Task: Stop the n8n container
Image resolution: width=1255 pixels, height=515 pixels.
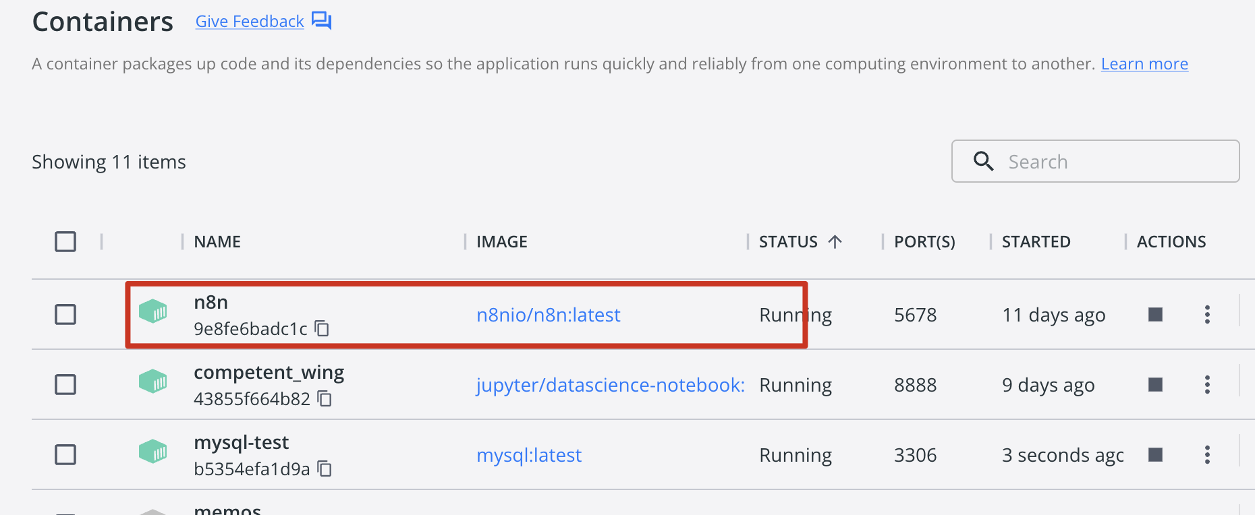Action: [x=1155, y=315]
